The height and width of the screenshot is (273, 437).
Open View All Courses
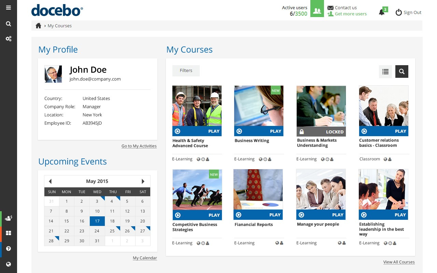[399, 262]
